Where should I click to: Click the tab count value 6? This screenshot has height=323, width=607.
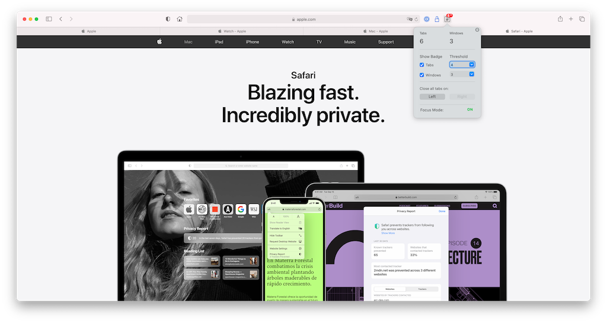tap(421, 41)
